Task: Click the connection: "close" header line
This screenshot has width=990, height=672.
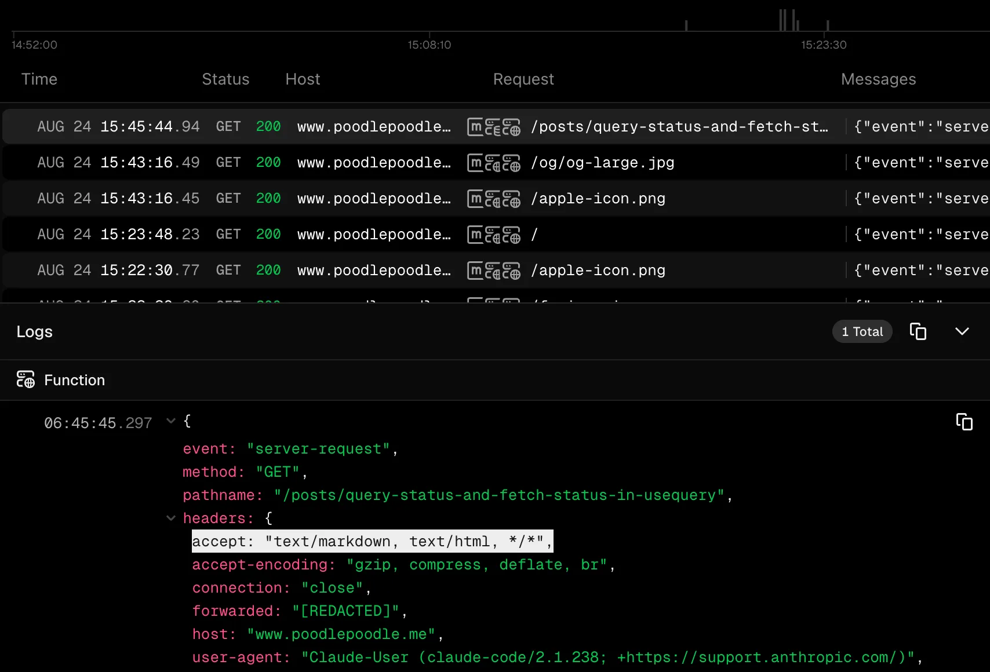Action: coord(281,588)
